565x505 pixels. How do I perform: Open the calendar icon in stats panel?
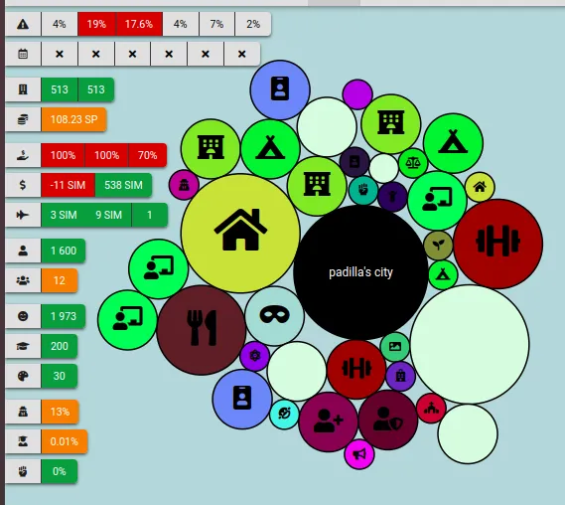coord(23,54)
